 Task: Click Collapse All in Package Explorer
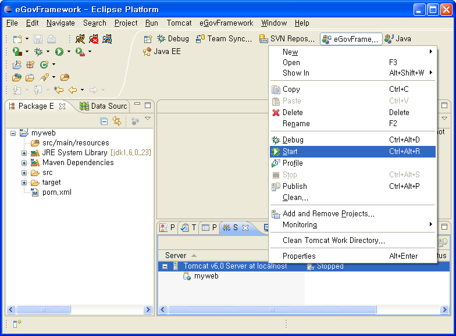(x=104, y=121)
